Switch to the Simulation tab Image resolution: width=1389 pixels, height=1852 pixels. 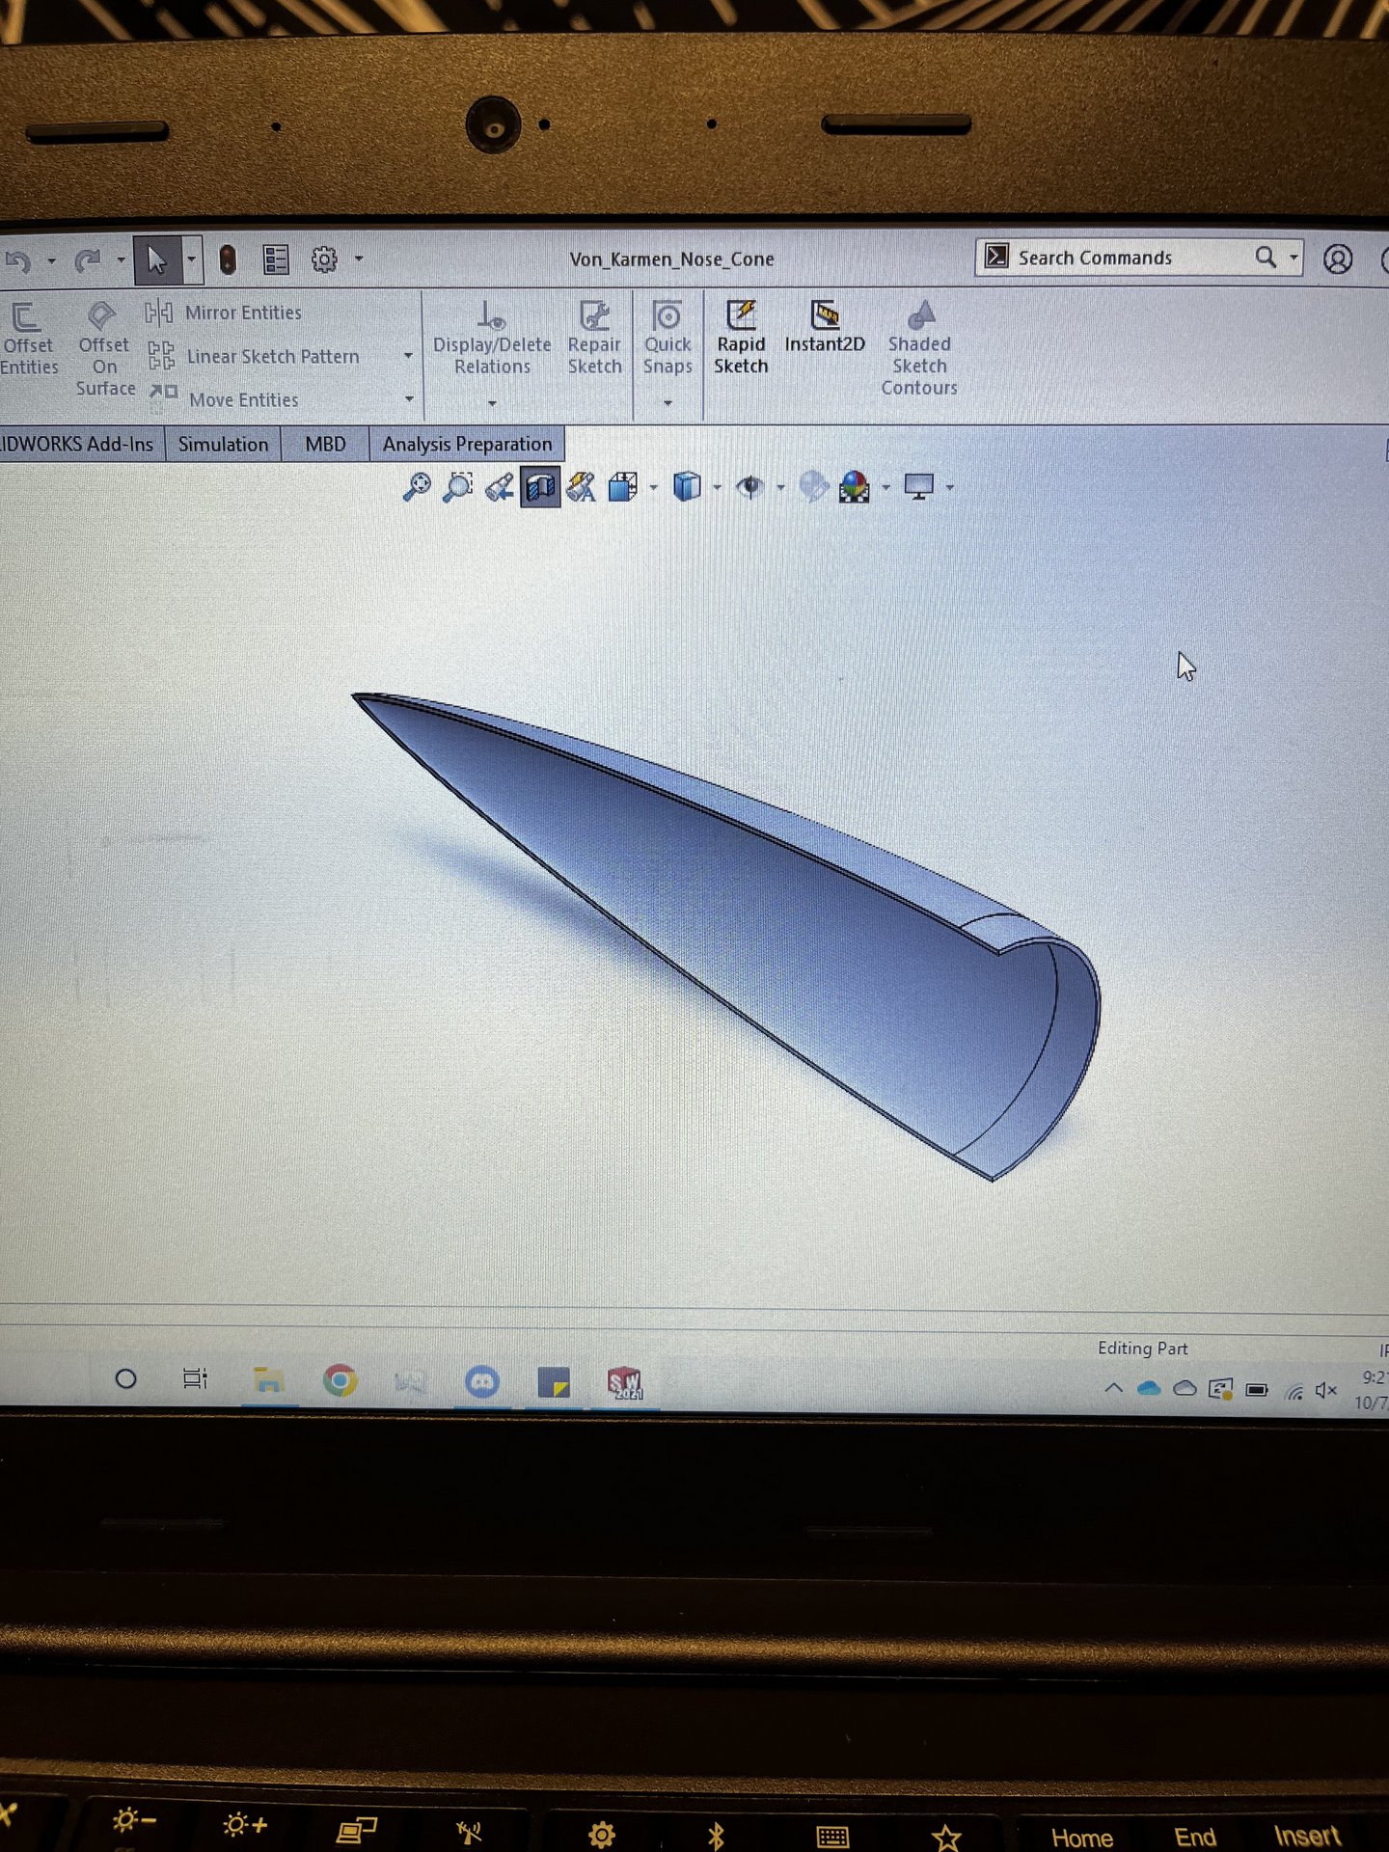tap(223, 445)
